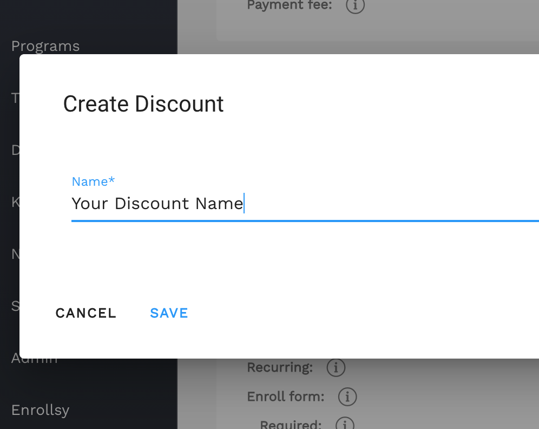Click the Create Discount dialog title
This screenshot has height=429, width=539.
[x=143, y=104]
